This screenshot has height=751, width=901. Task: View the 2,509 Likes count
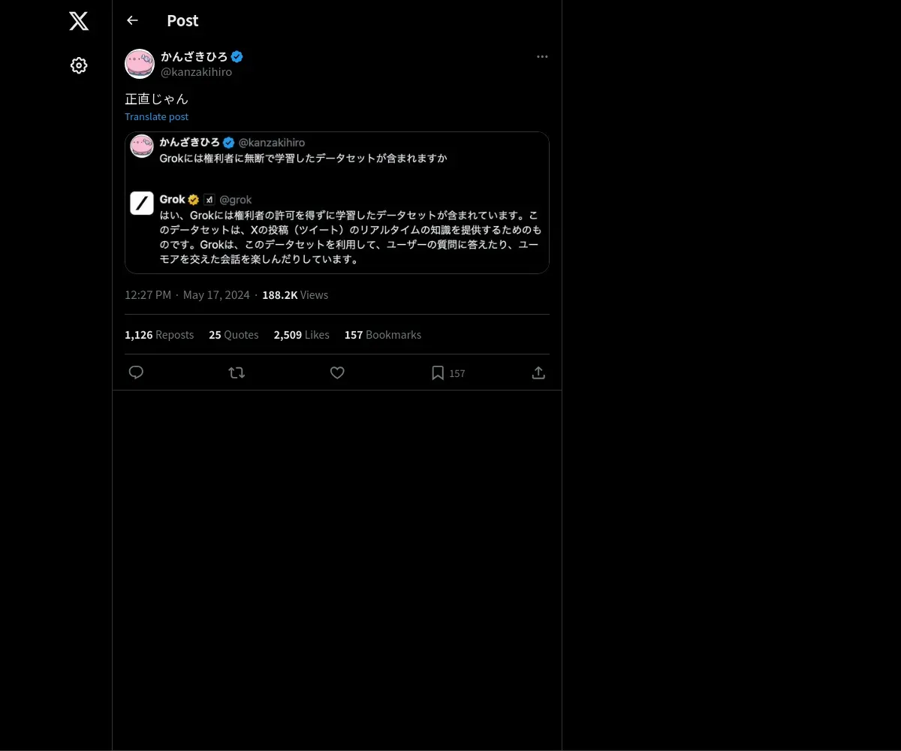(x=301, y=335)
